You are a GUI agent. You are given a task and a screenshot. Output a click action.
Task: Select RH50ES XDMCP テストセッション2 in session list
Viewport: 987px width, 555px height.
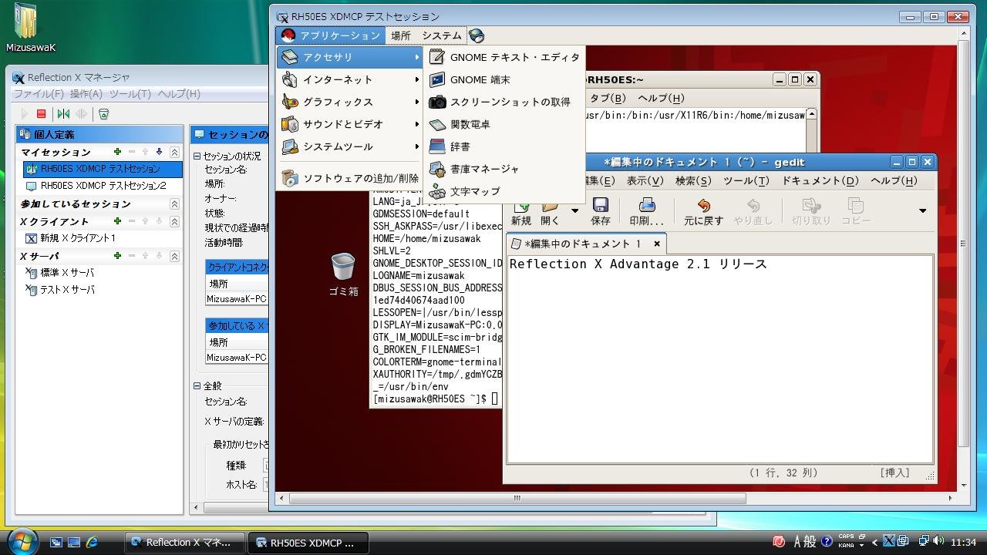pyautogui.click(x=103, y=186)
